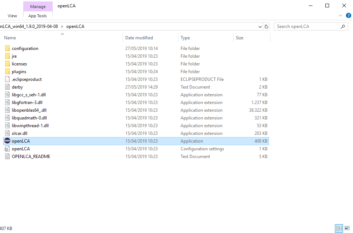This screenshot has height=233, width=353.
Task: Click the .eclipseproduct file icon
Action: click(x=7, y=79)
